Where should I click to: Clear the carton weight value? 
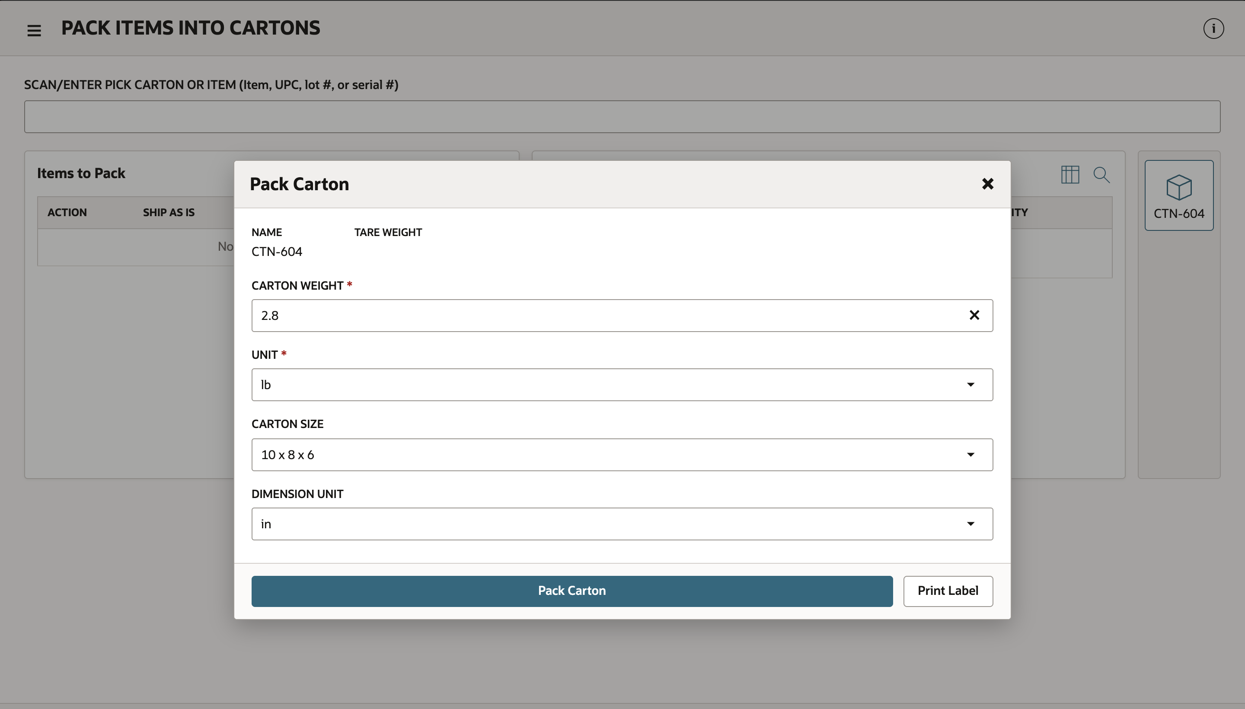974,315
